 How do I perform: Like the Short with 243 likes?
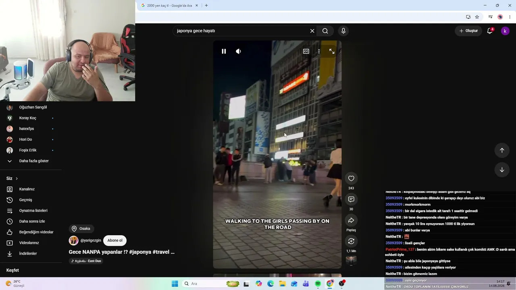point(351,178)
